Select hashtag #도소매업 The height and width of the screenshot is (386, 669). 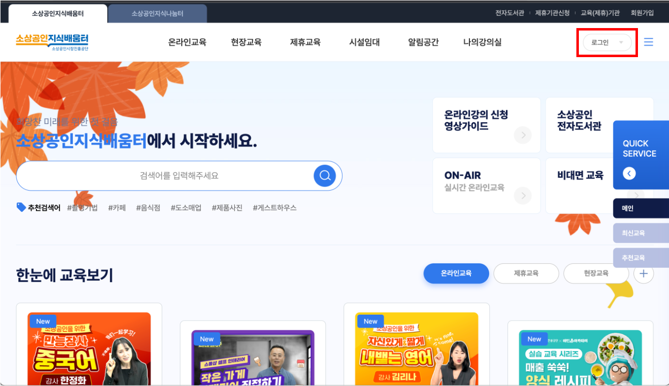coord(186,208)
